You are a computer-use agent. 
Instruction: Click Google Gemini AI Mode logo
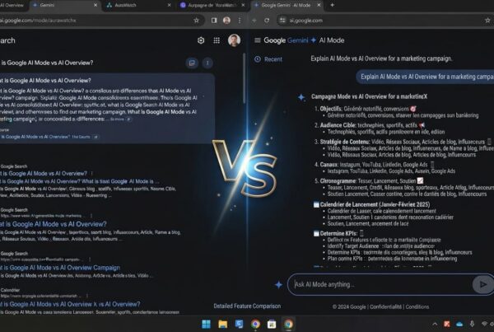304,40
